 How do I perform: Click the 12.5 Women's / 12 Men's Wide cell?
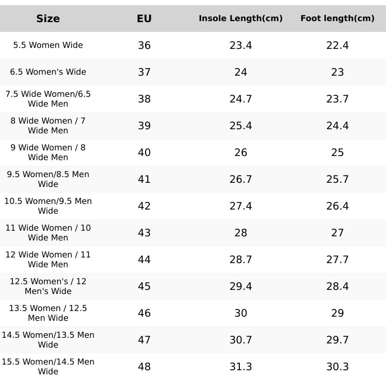click(x=48, y=286)
